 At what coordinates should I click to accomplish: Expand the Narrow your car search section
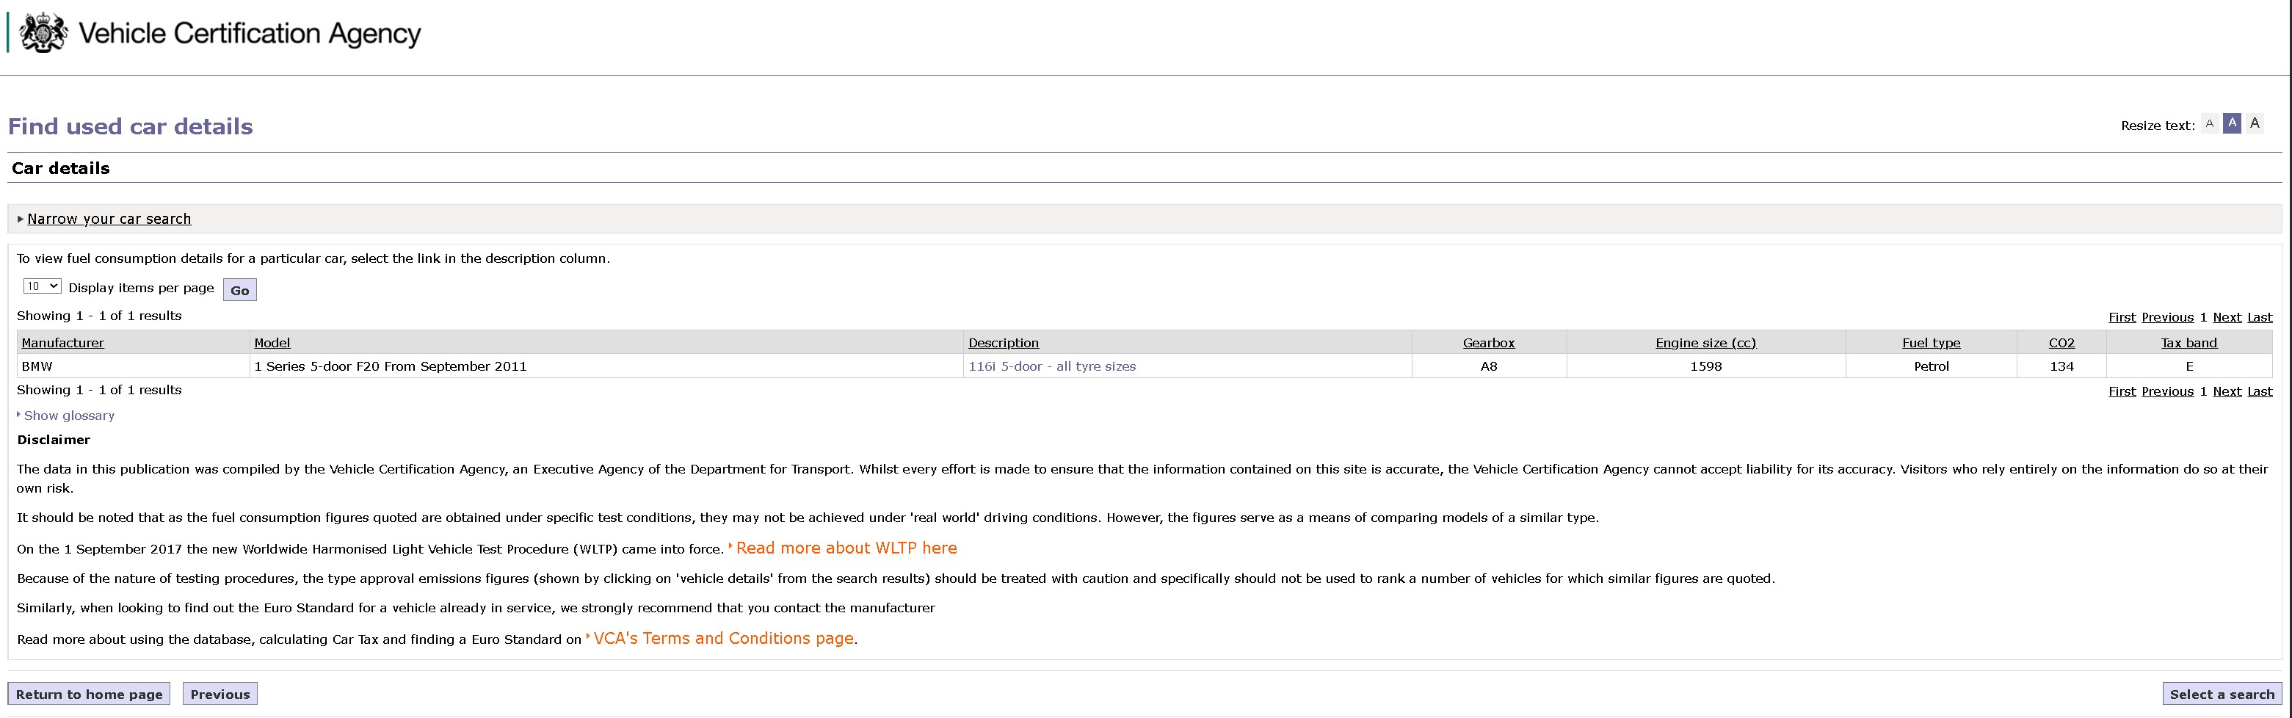tap(109, 219)
